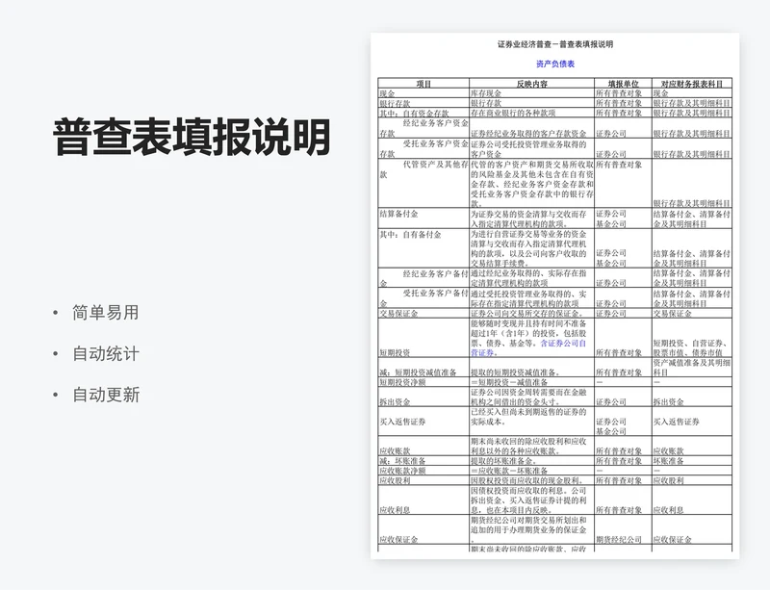Select the bullet text 自动统计
This screenshot has width=770, height=590.
[106, 353]
